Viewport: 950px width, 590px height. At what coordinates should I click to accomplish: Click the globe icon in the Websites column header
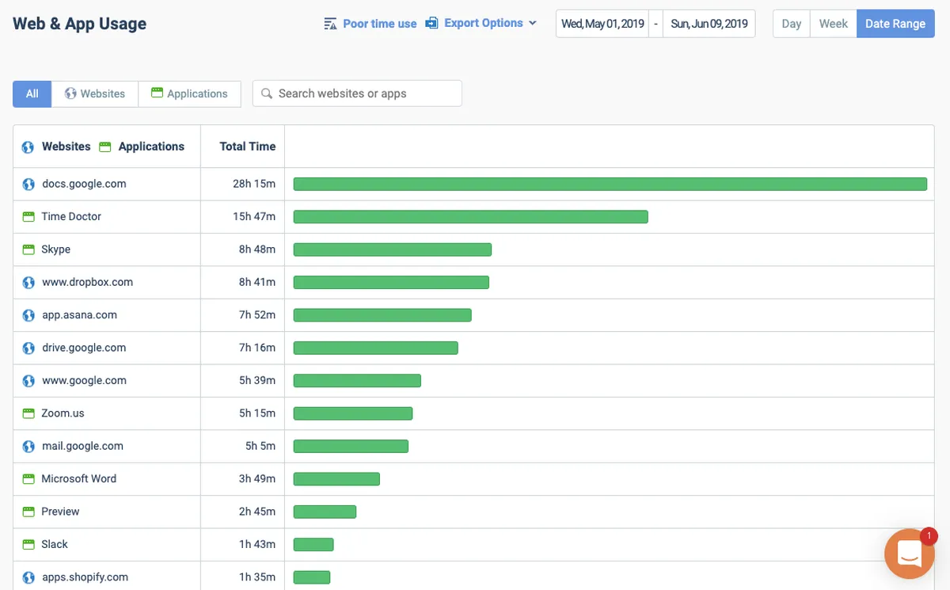click(x=28, y=147)
